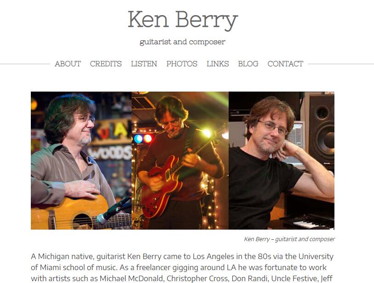The height and width of the screenshot is (283, 374).
Task: Select LISTEN in the navigation menu
Action: click(144, 64)
